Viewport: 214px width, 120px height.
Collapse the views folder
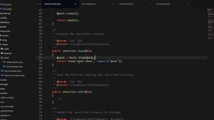[x=5, y=44]
